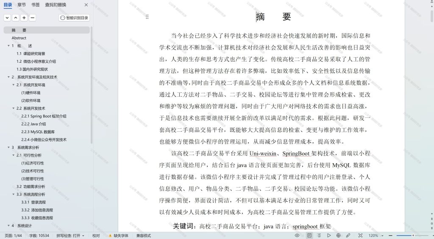Image resolution: width=434 pixels, height=239 pixels.
Task: Open the pen annotation icon in status bar
Action: [348, 236]
